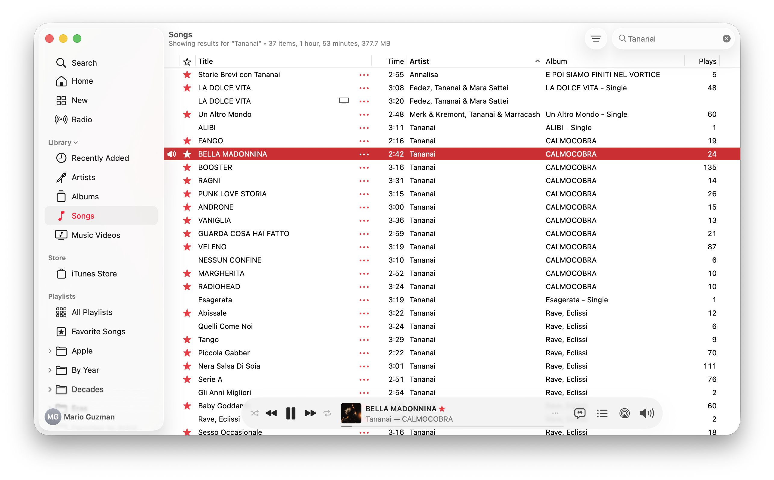This screenshot has height=480, width=774.
Task: Open Albums library view
Action: (x=101, y=197)
